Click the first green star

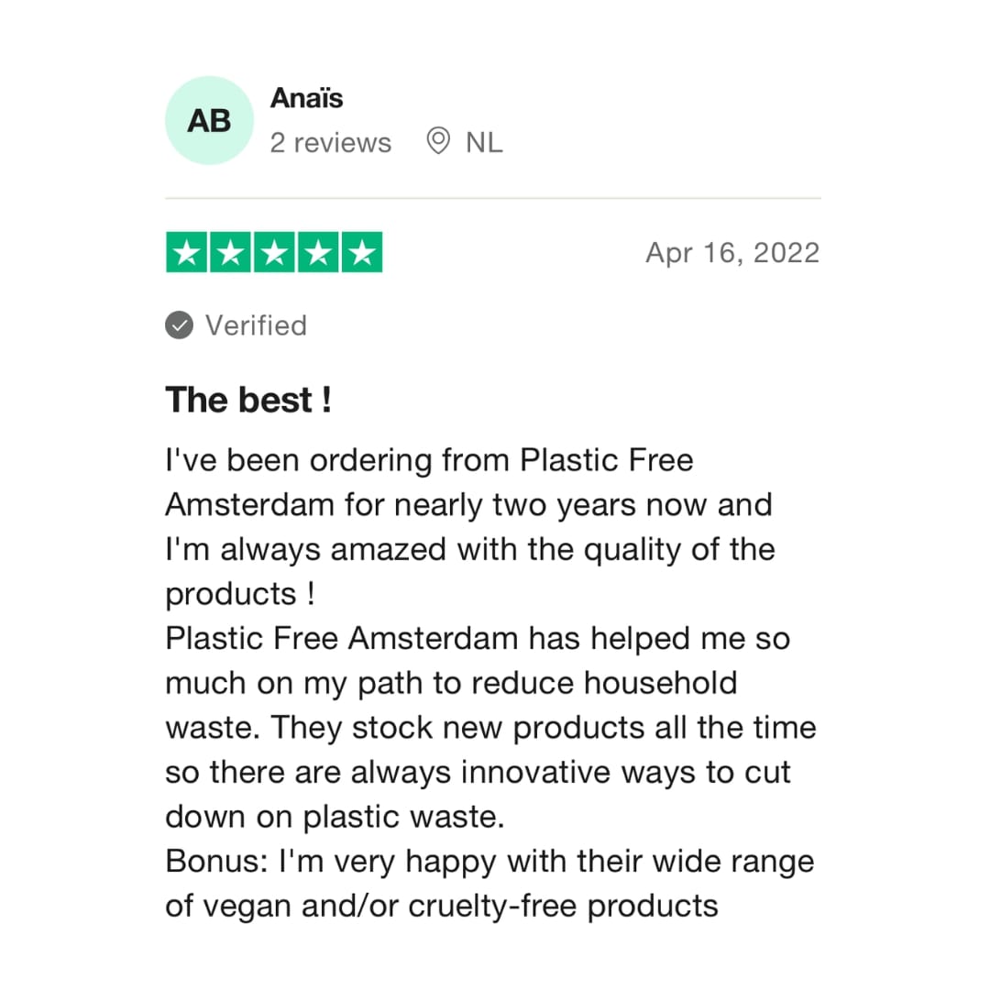187,253
